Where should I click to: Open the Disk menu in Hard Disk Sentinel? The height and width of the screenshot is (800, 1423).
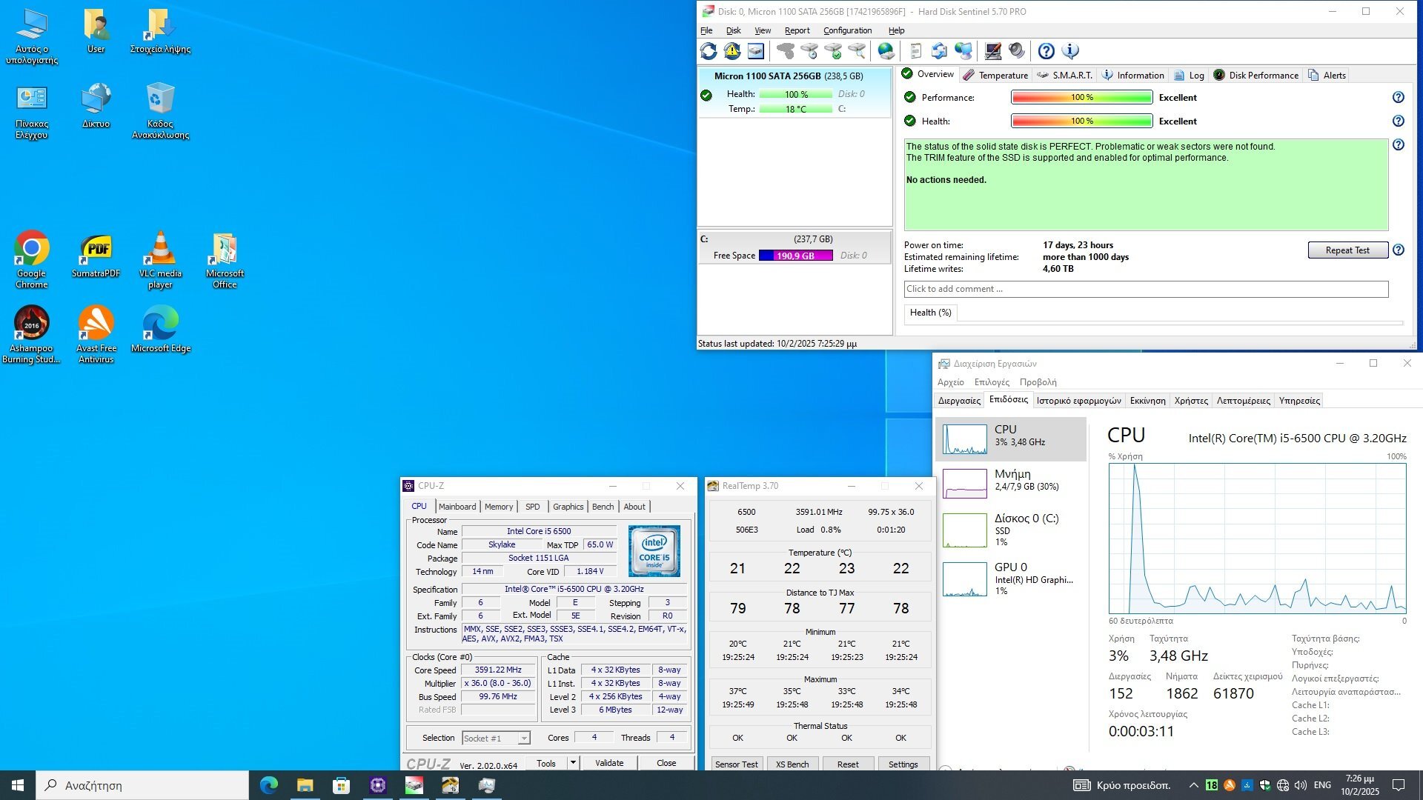[x=733, y=30]
